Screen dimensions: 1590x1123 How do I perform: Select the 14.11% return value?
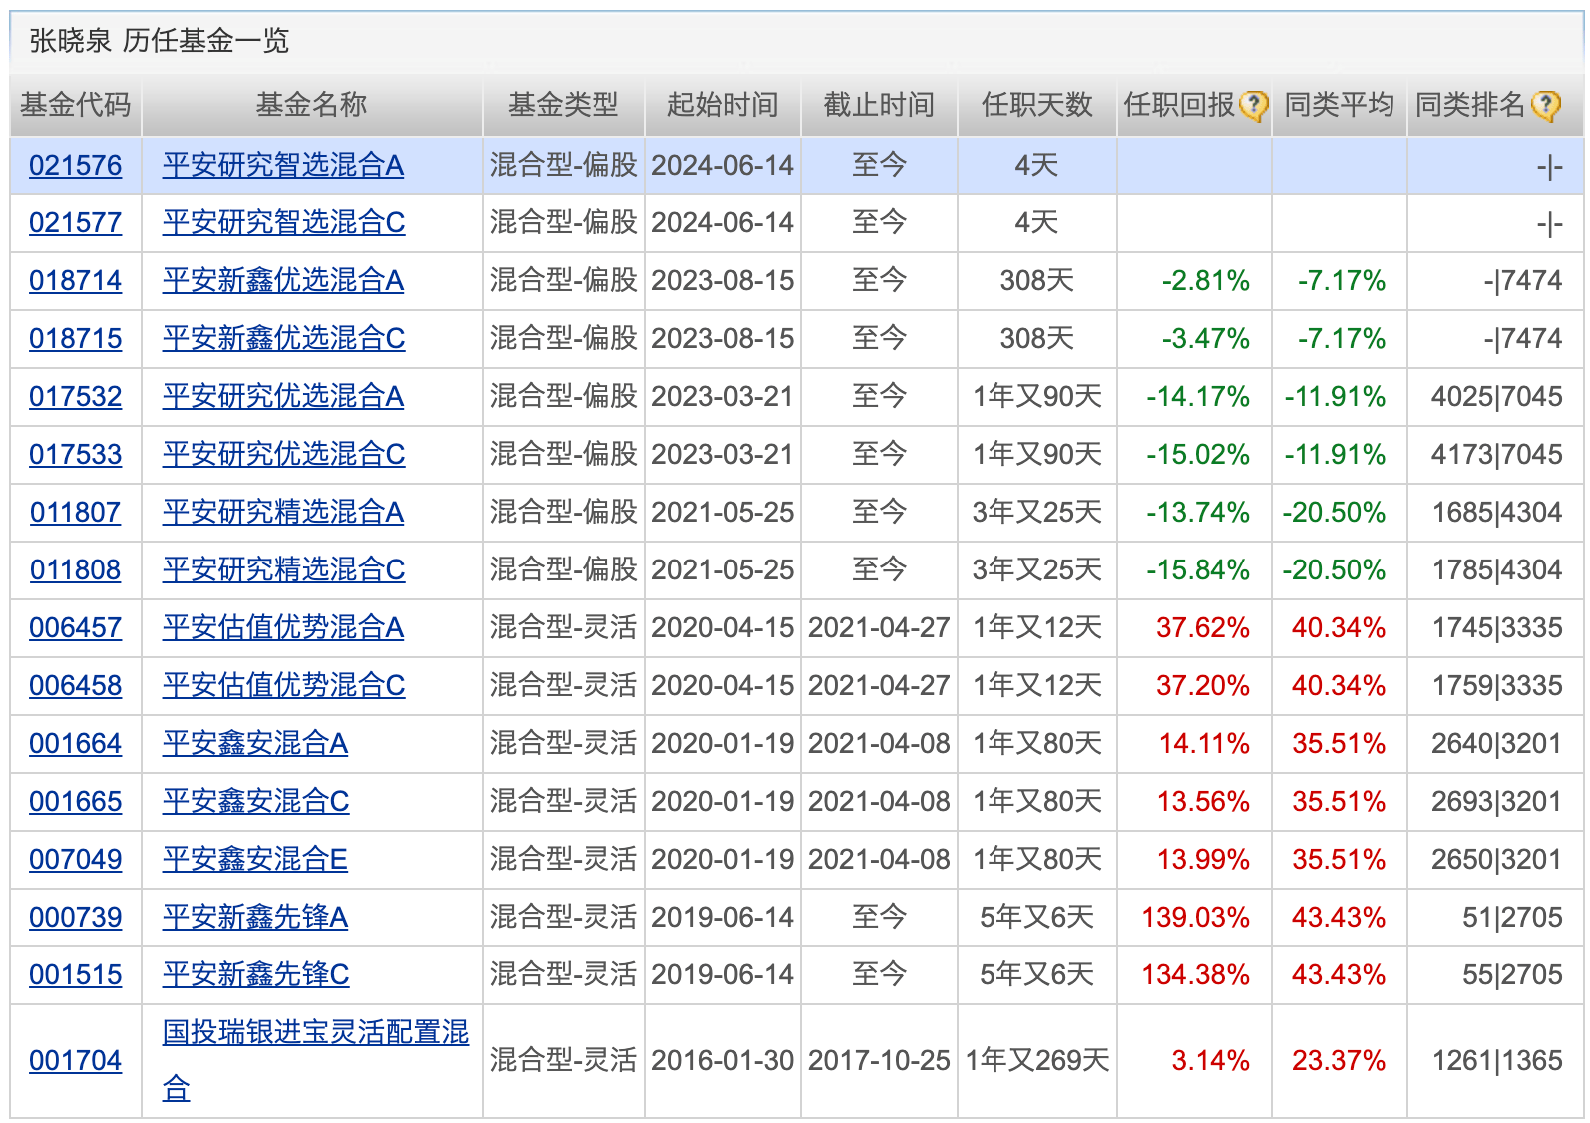[x=1205, y=743]
